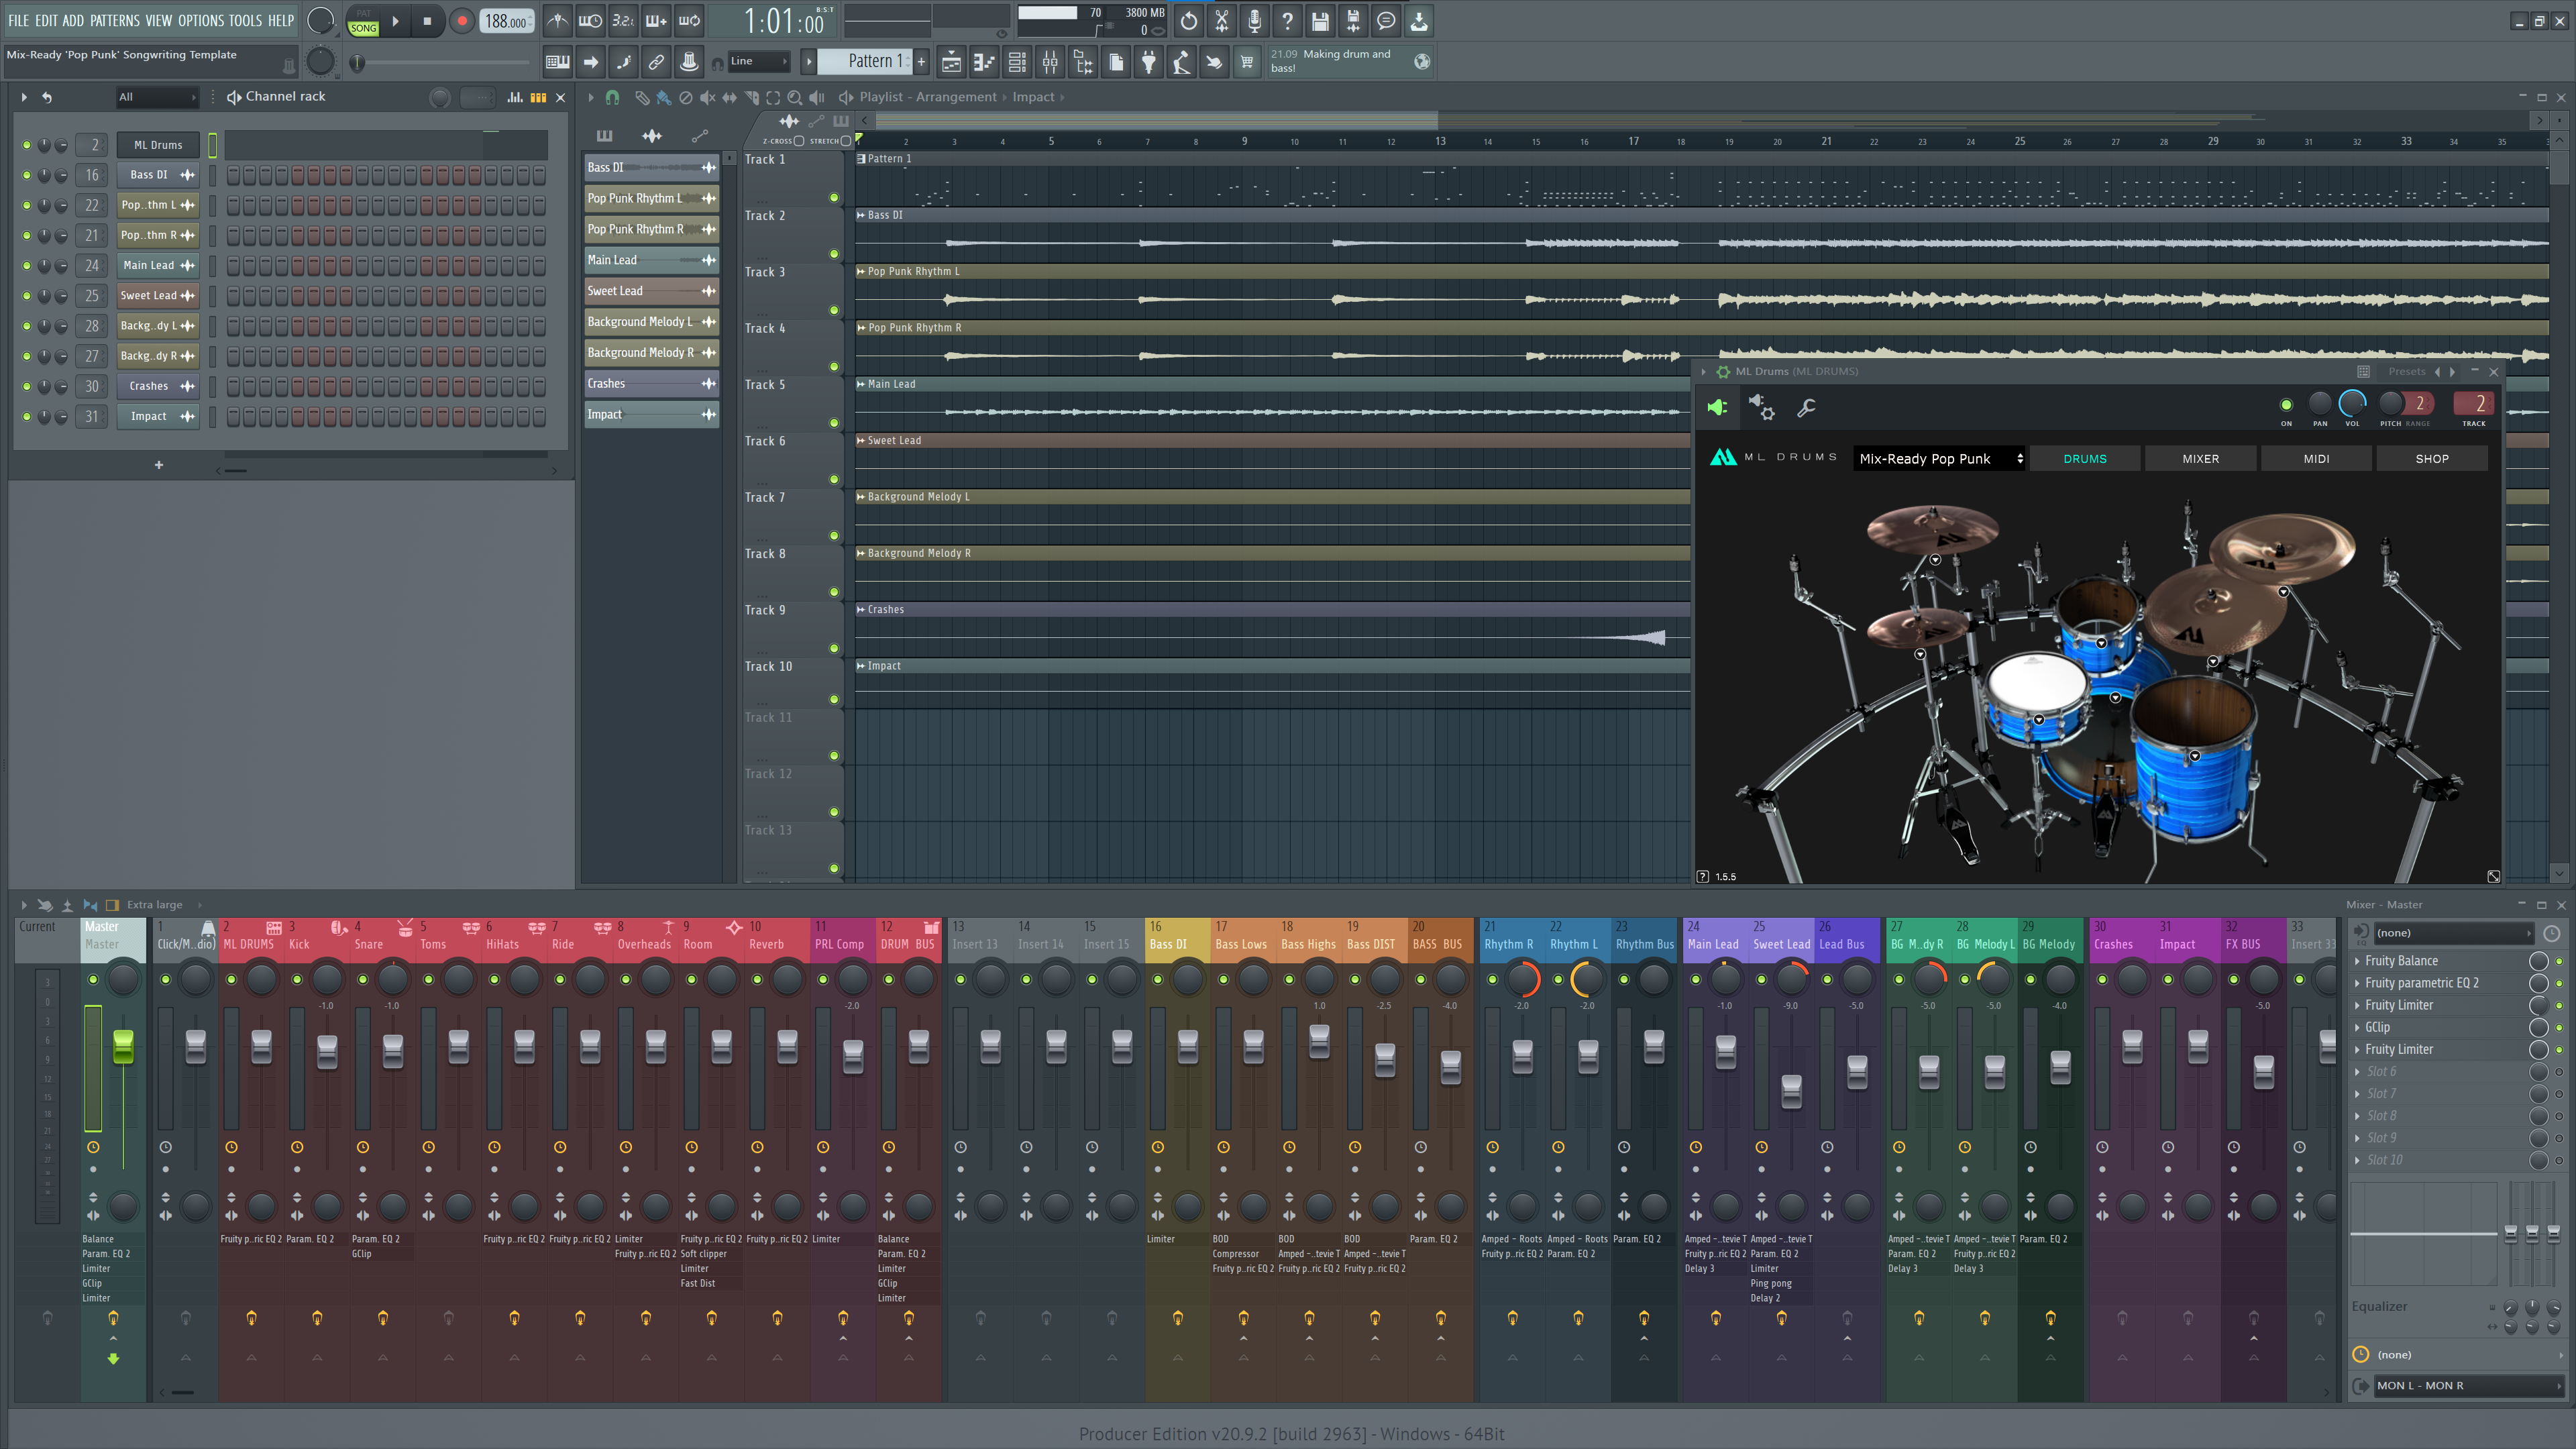Mute the Bass DI channel green light
Viewport: 2576px width, 1449px height.
pos(27,175)
